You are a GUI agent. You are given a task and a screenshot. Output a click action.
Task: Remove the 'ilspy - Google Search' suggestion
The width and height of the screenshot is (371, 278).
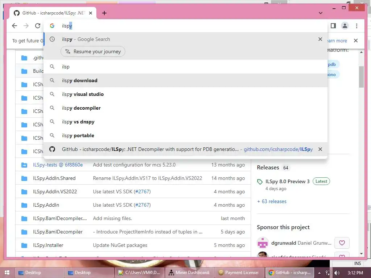320,39
